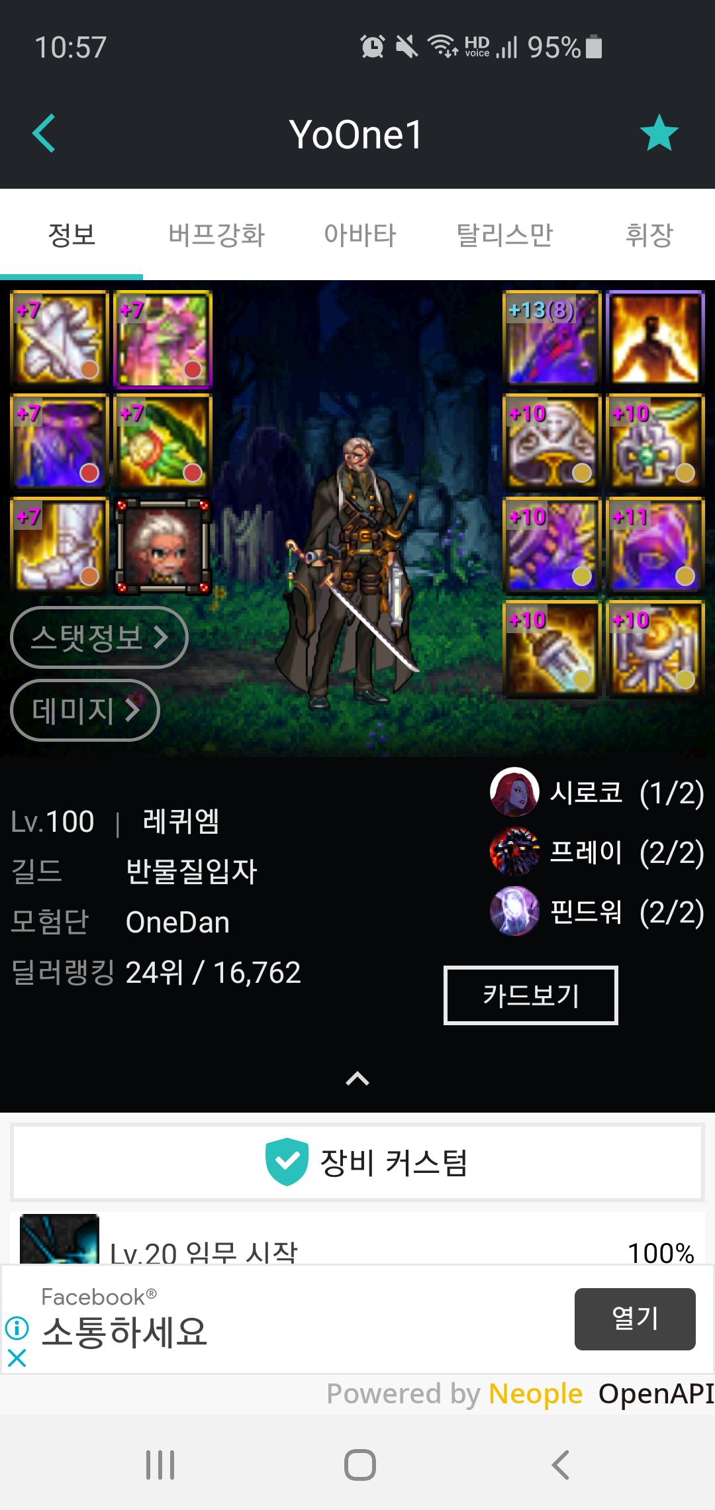Tap the teal back arrow

(44, 133)
